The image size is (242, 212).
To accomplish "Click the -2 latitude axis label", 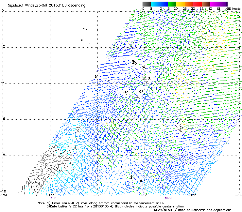I will click(3, 47).
